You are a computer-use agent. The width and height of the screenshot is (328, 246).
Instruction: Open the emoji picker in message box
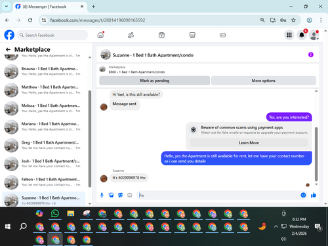point(303,195)
